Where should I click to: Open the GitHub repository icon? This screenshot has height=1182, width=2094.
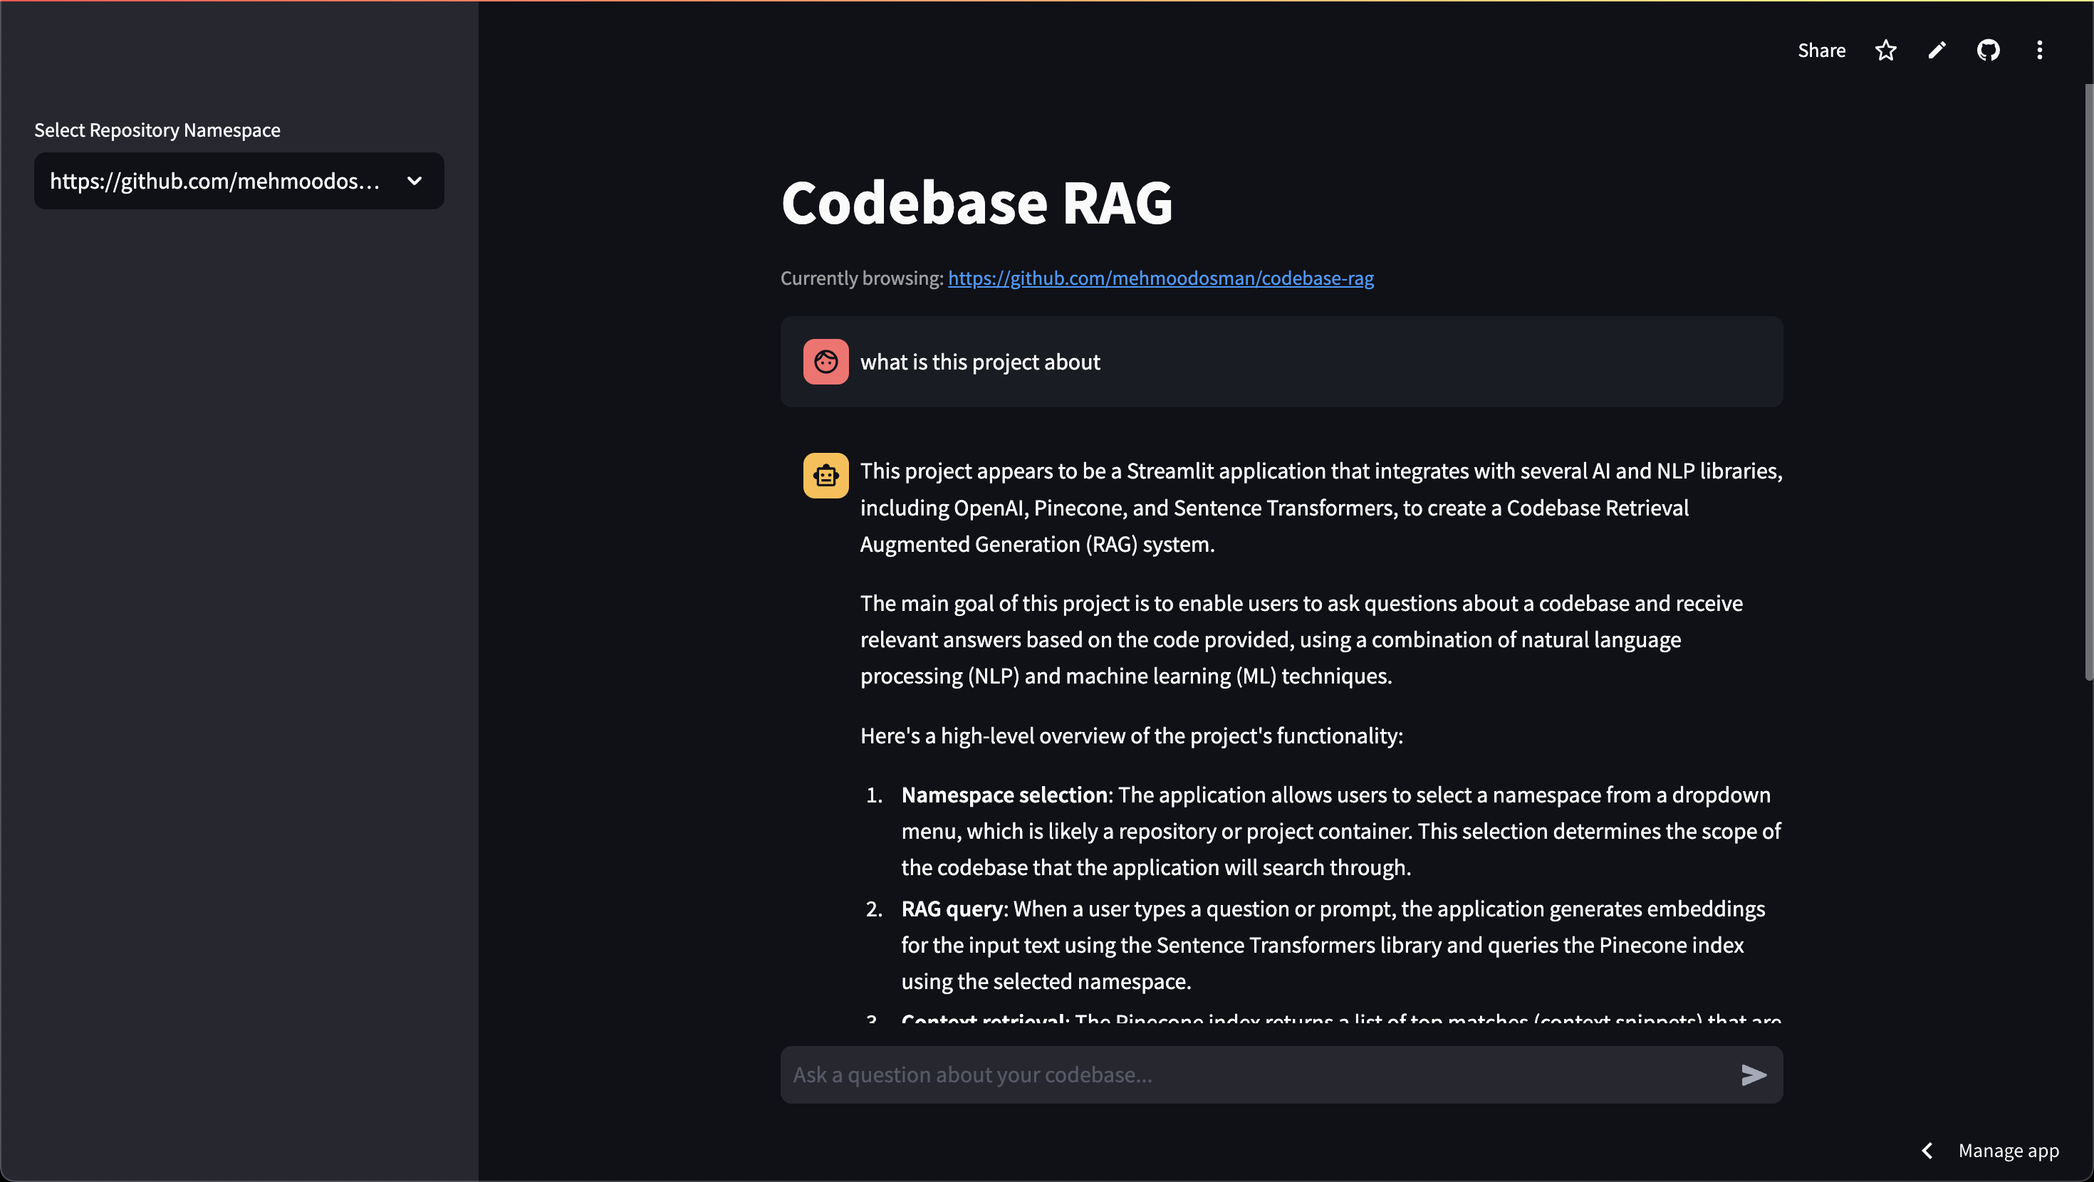[x=1989, y=51]
